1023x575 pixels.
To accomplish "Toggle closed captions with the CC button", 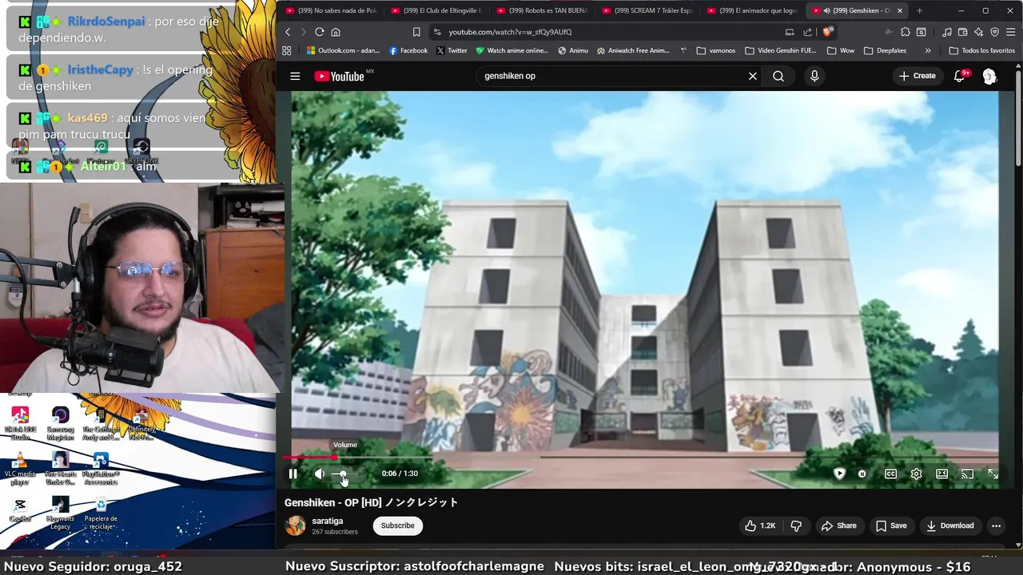I will (890, 474).
